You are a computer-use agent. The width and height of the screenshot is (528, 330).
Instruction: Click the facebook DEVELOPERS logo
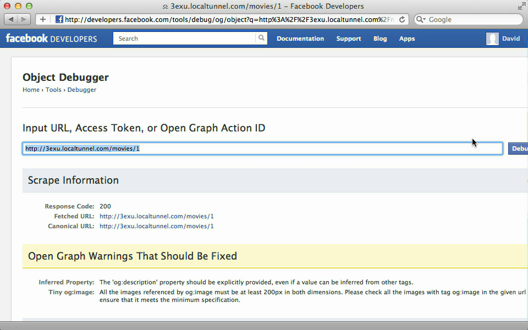click(51, 38)
